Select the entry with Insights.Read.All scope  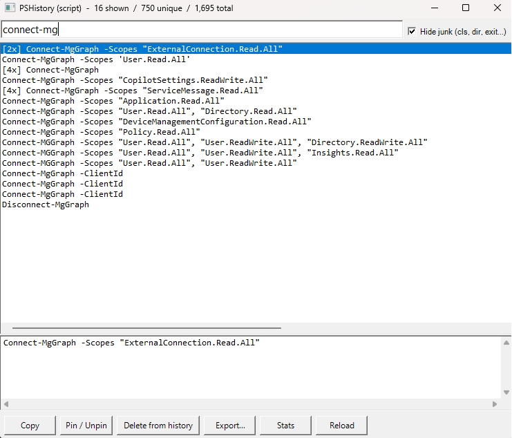tap(256, 153)
